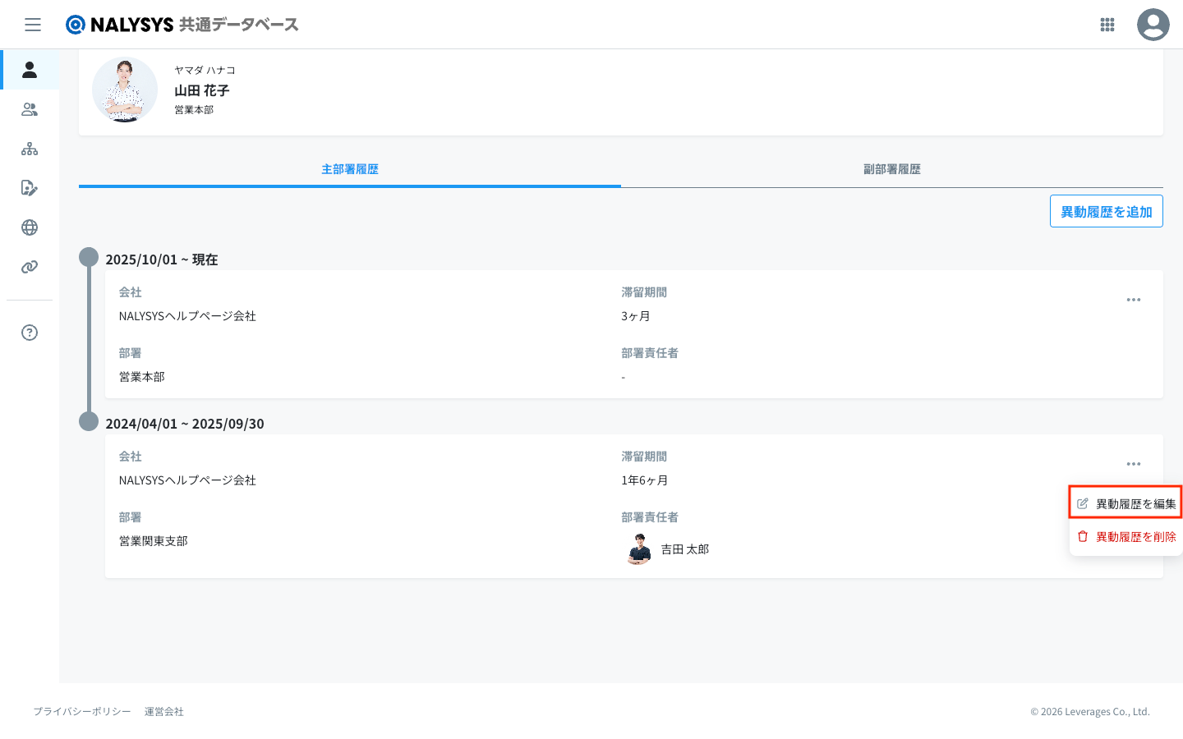The image size is (1183, 739).
Task: Open the apps grid launcher
Action: (x=1107, y=25)
